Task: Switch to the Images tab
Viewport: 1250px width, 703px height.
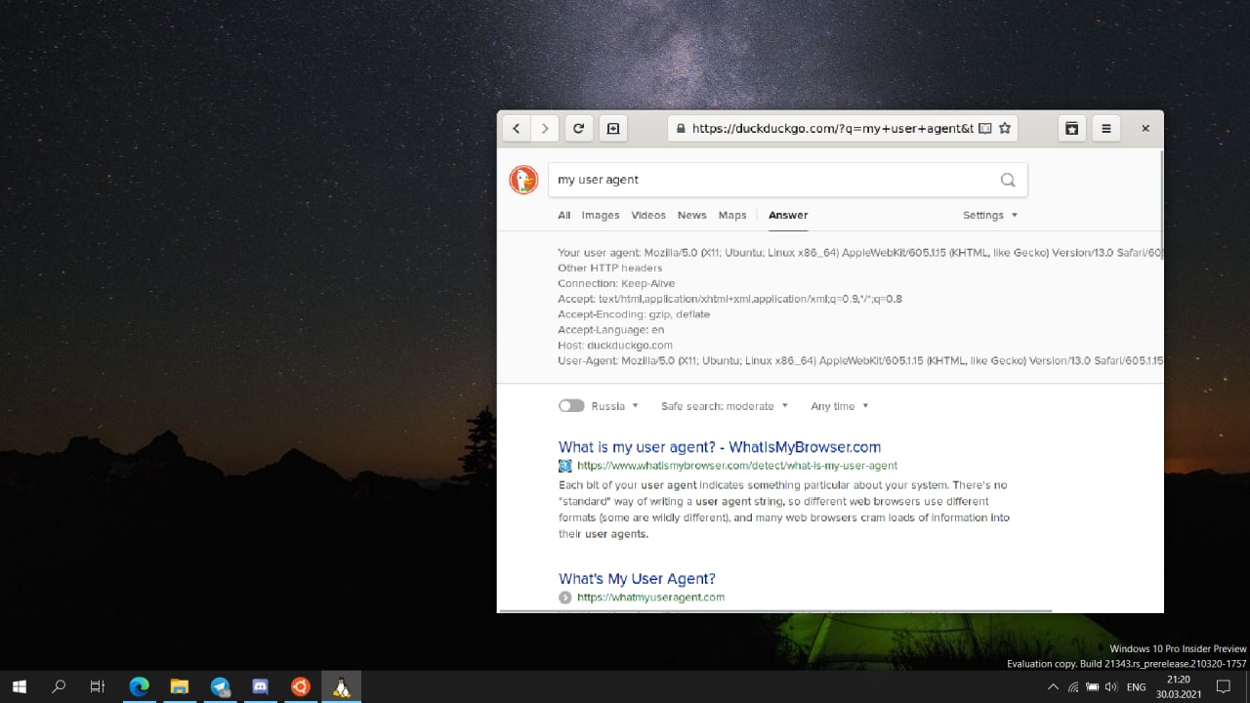Action: tap(601, 215)
